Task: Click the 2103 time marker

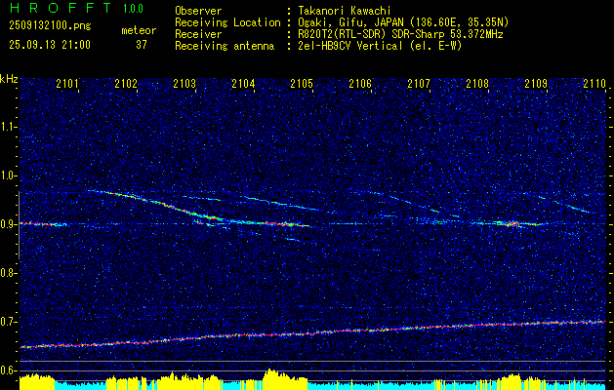Action: 184,83
